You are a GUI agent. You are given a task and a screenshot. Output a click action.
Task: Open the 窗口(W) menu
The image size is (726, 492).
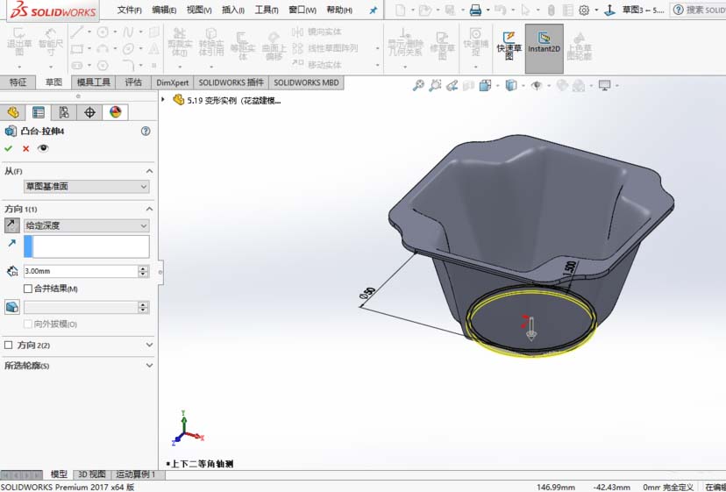coord(302,10)
